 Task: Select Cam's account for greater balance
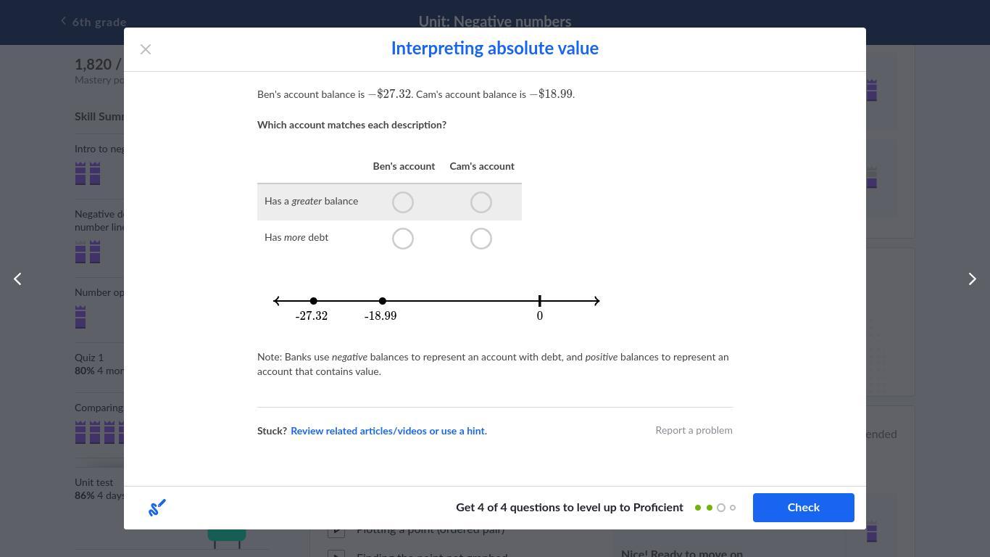tap(481, 202)
